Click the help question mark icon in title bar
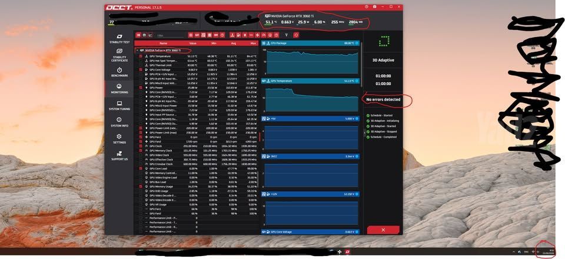The height and width of the screenshot is (259, 565). click(x=367, y=7)
